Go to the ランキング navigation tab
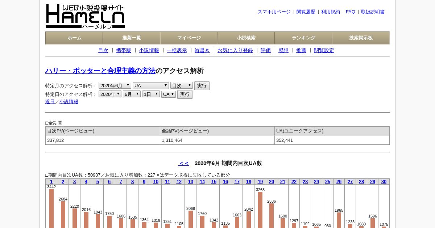 point(303,38)
